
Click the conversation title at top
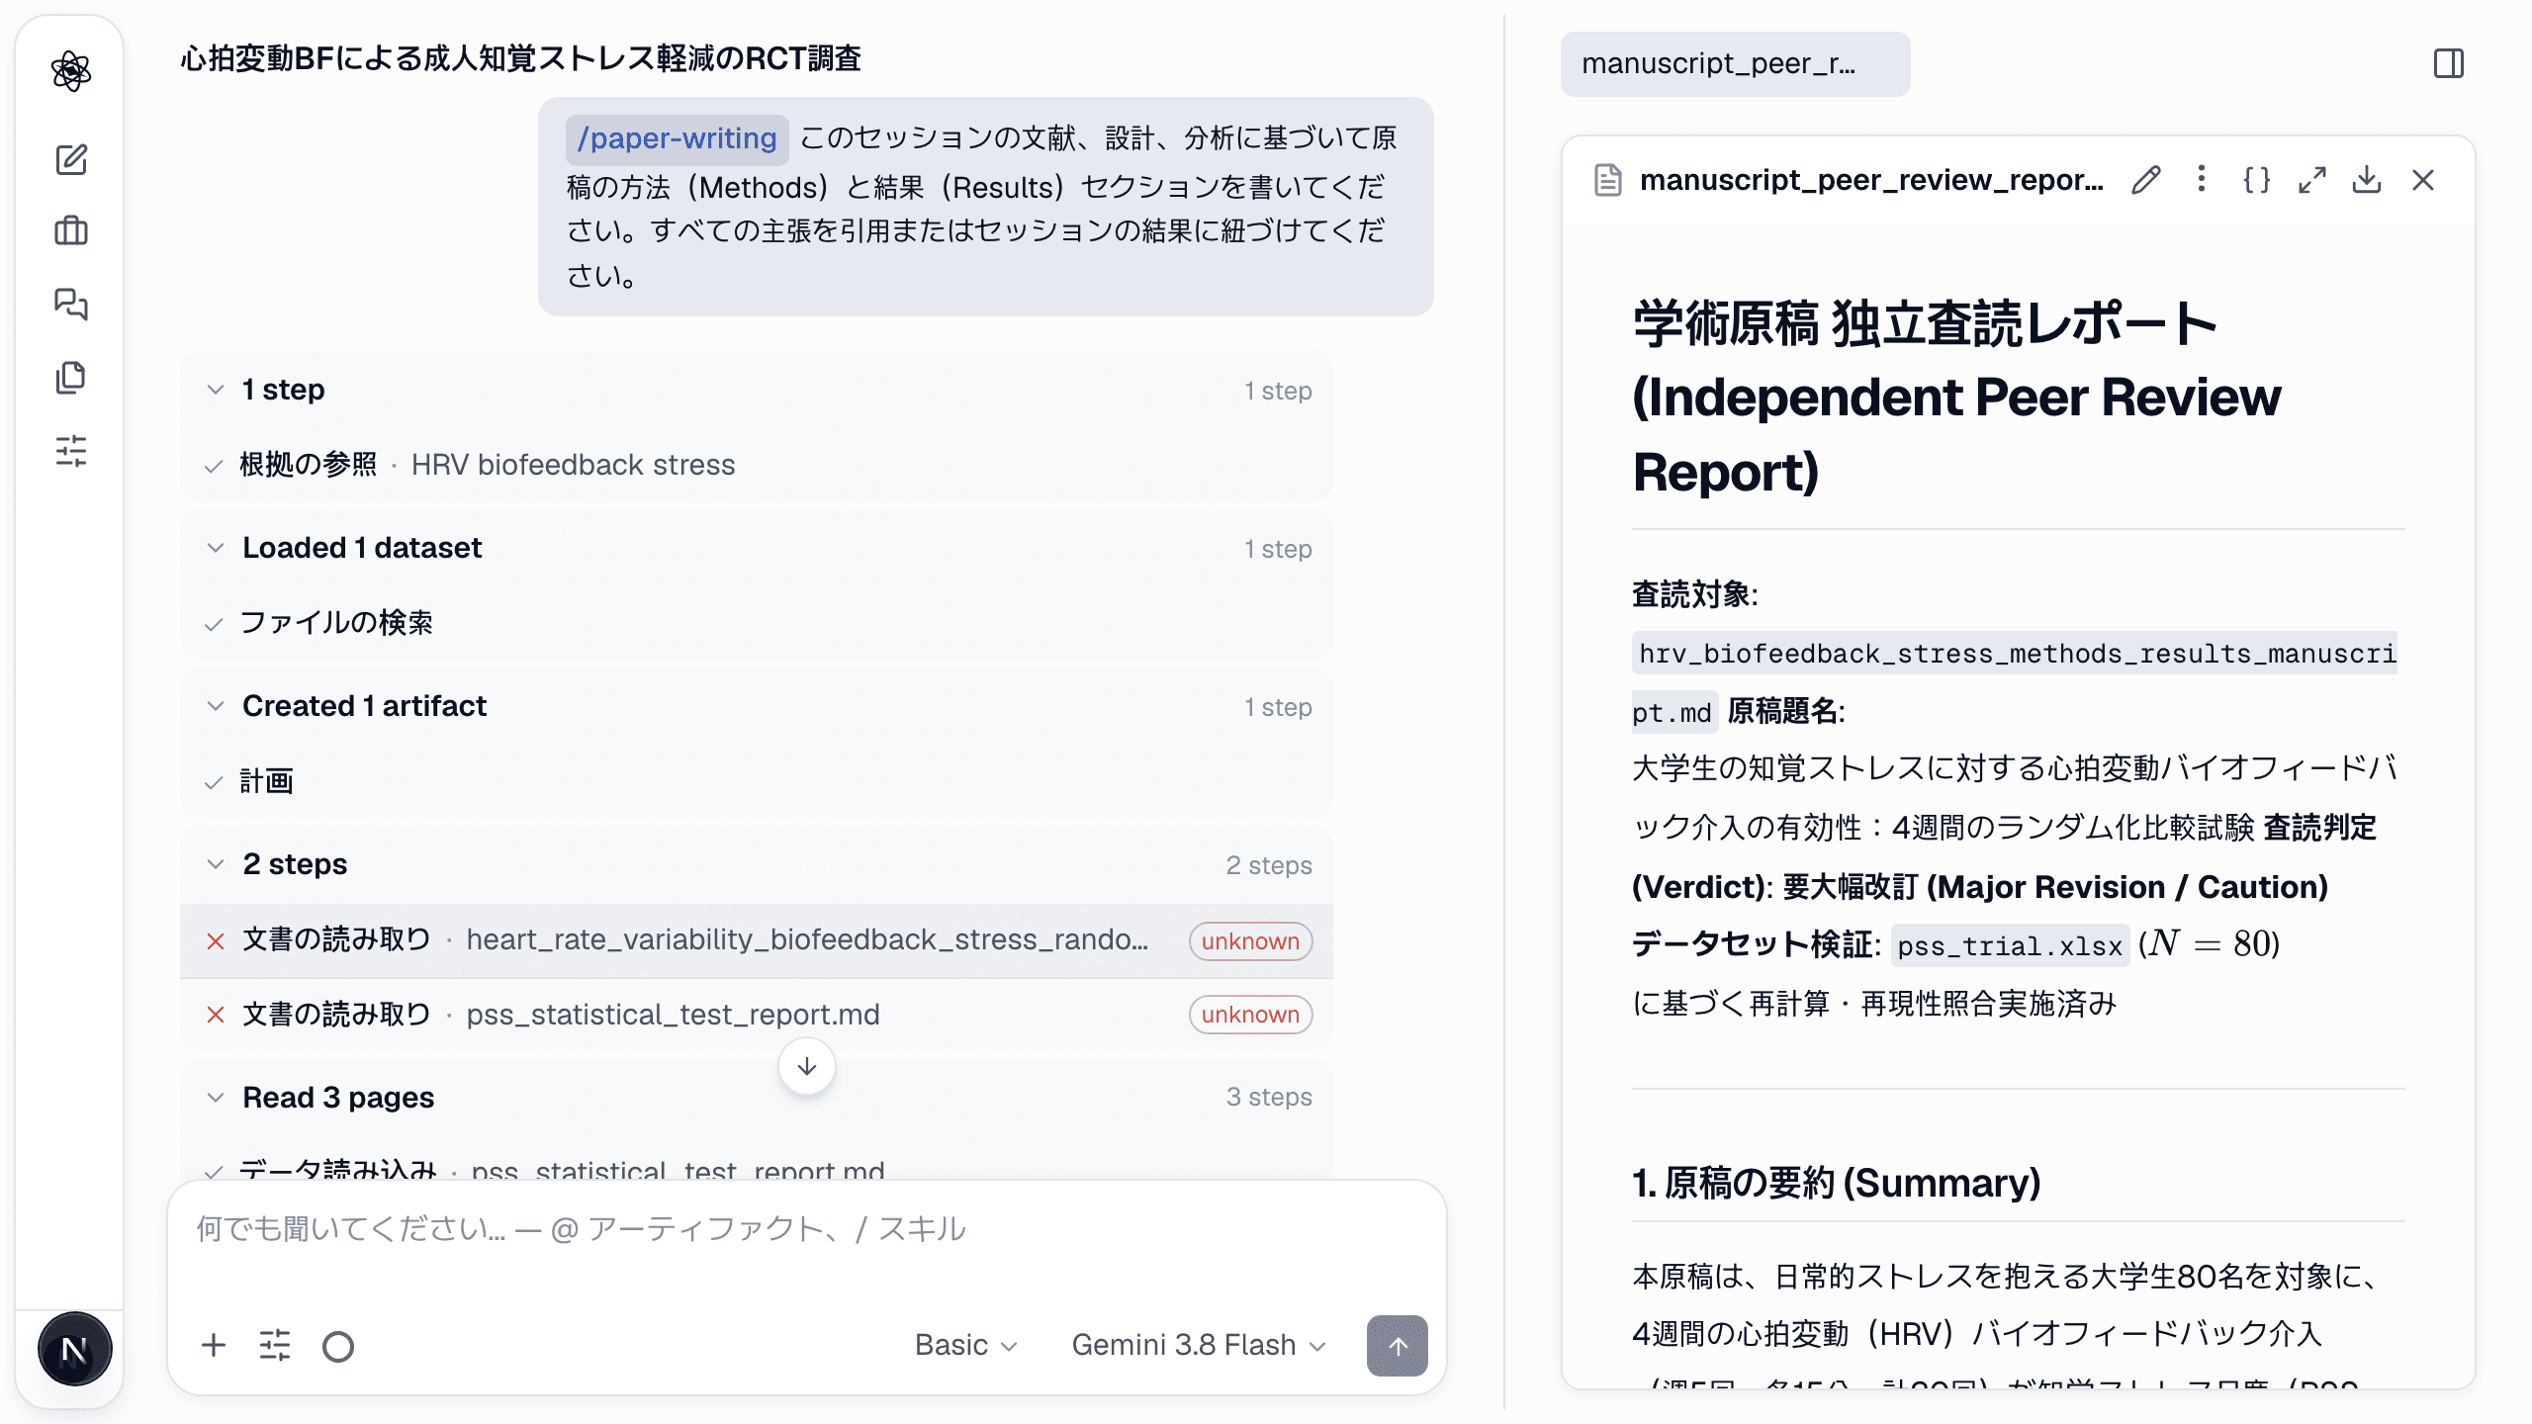[520, 59]
